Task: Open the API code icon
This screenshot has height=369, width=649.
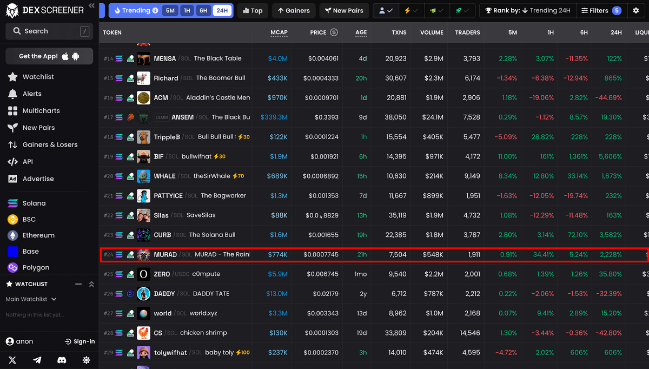Action: 12,161
